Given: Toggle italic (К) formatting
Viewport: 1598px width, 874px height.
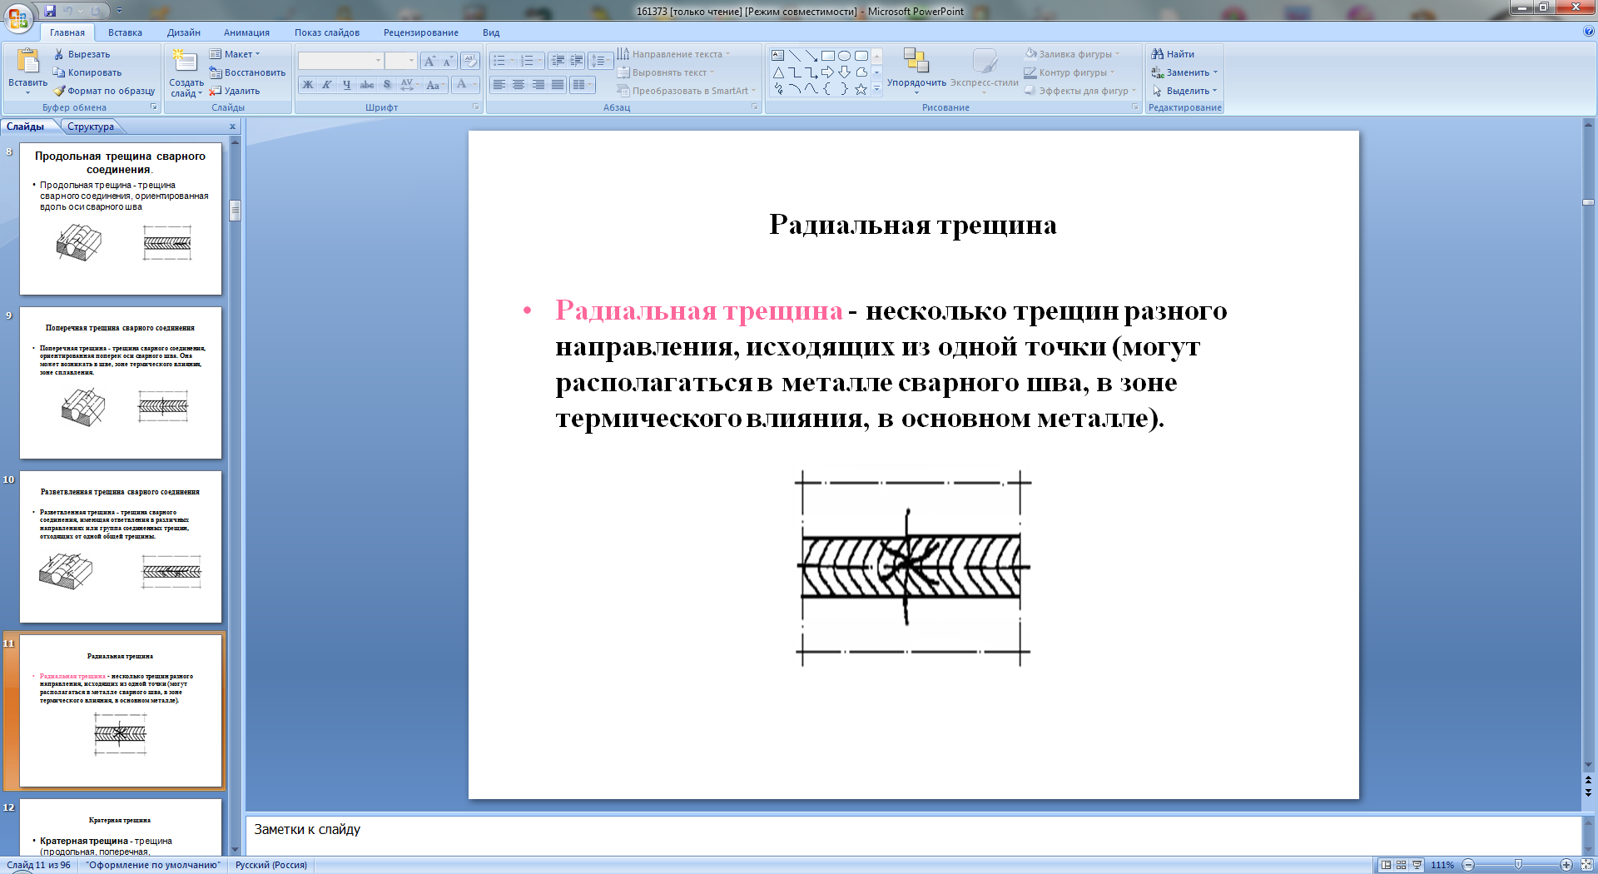Looking at the screenshot, I should pos(327,85).
